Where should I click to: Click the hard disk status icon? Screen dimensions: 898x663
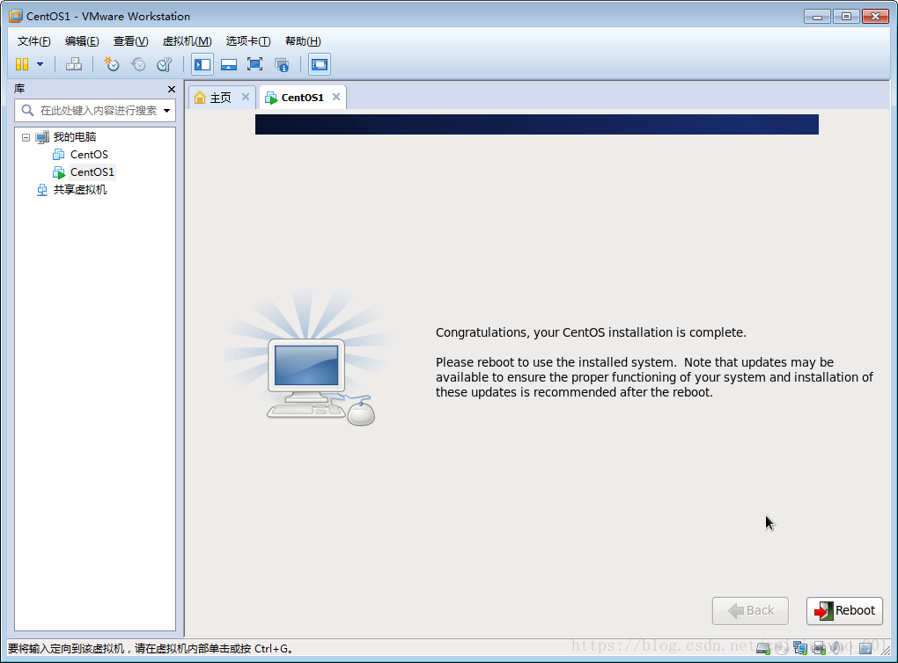point(762,648)
